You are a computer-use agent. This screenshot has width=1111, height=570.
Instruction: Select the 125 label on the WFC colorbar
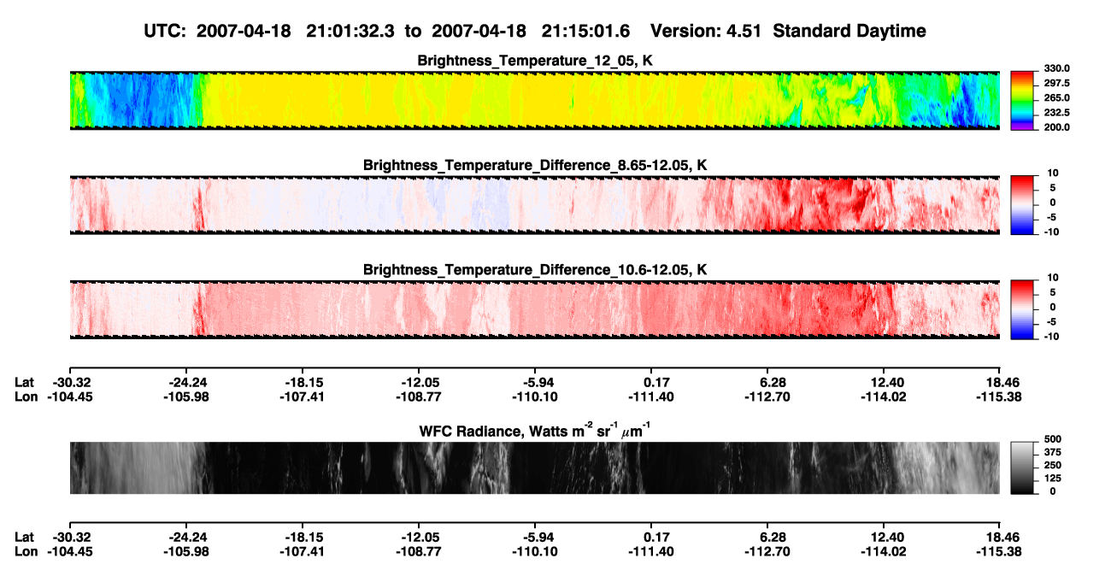[1052, 479]
